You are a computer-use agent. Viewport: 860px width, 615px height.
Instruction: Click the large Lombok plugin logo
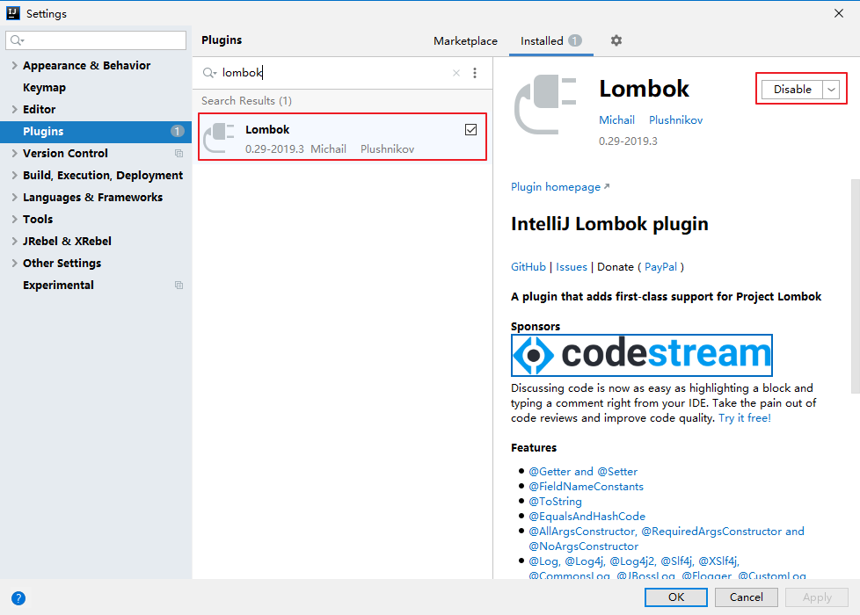coord(545,105)
